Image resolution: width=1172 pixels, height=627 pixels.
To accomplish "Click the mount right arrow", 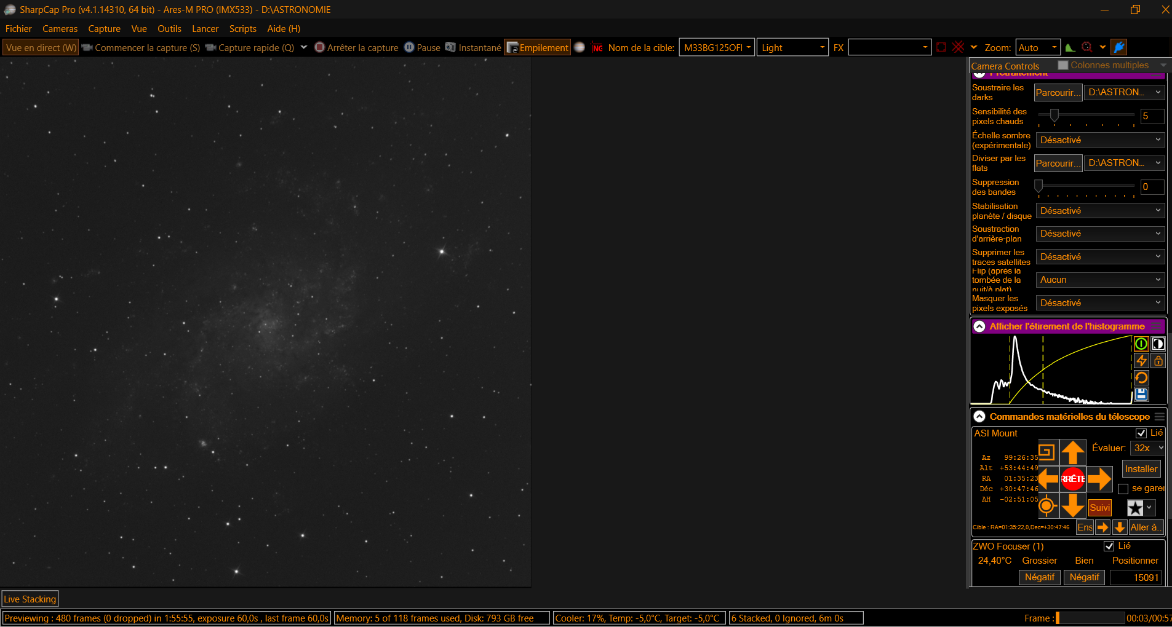I will pos(1099,479).
